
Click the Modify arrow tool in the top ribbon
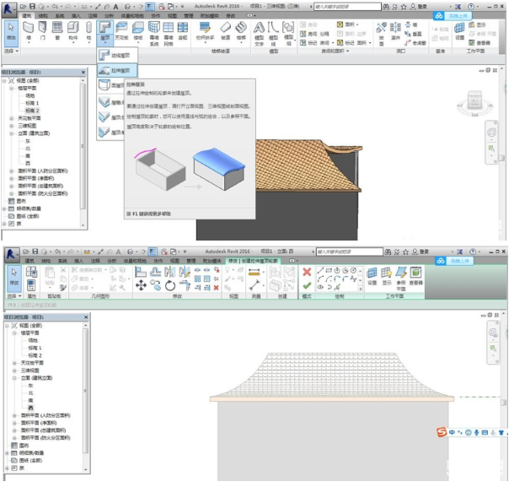click(10, 30)
